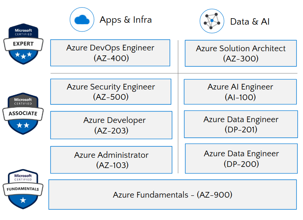
Task: Open the Apps & Infra column heading
Action: (126, 20)
